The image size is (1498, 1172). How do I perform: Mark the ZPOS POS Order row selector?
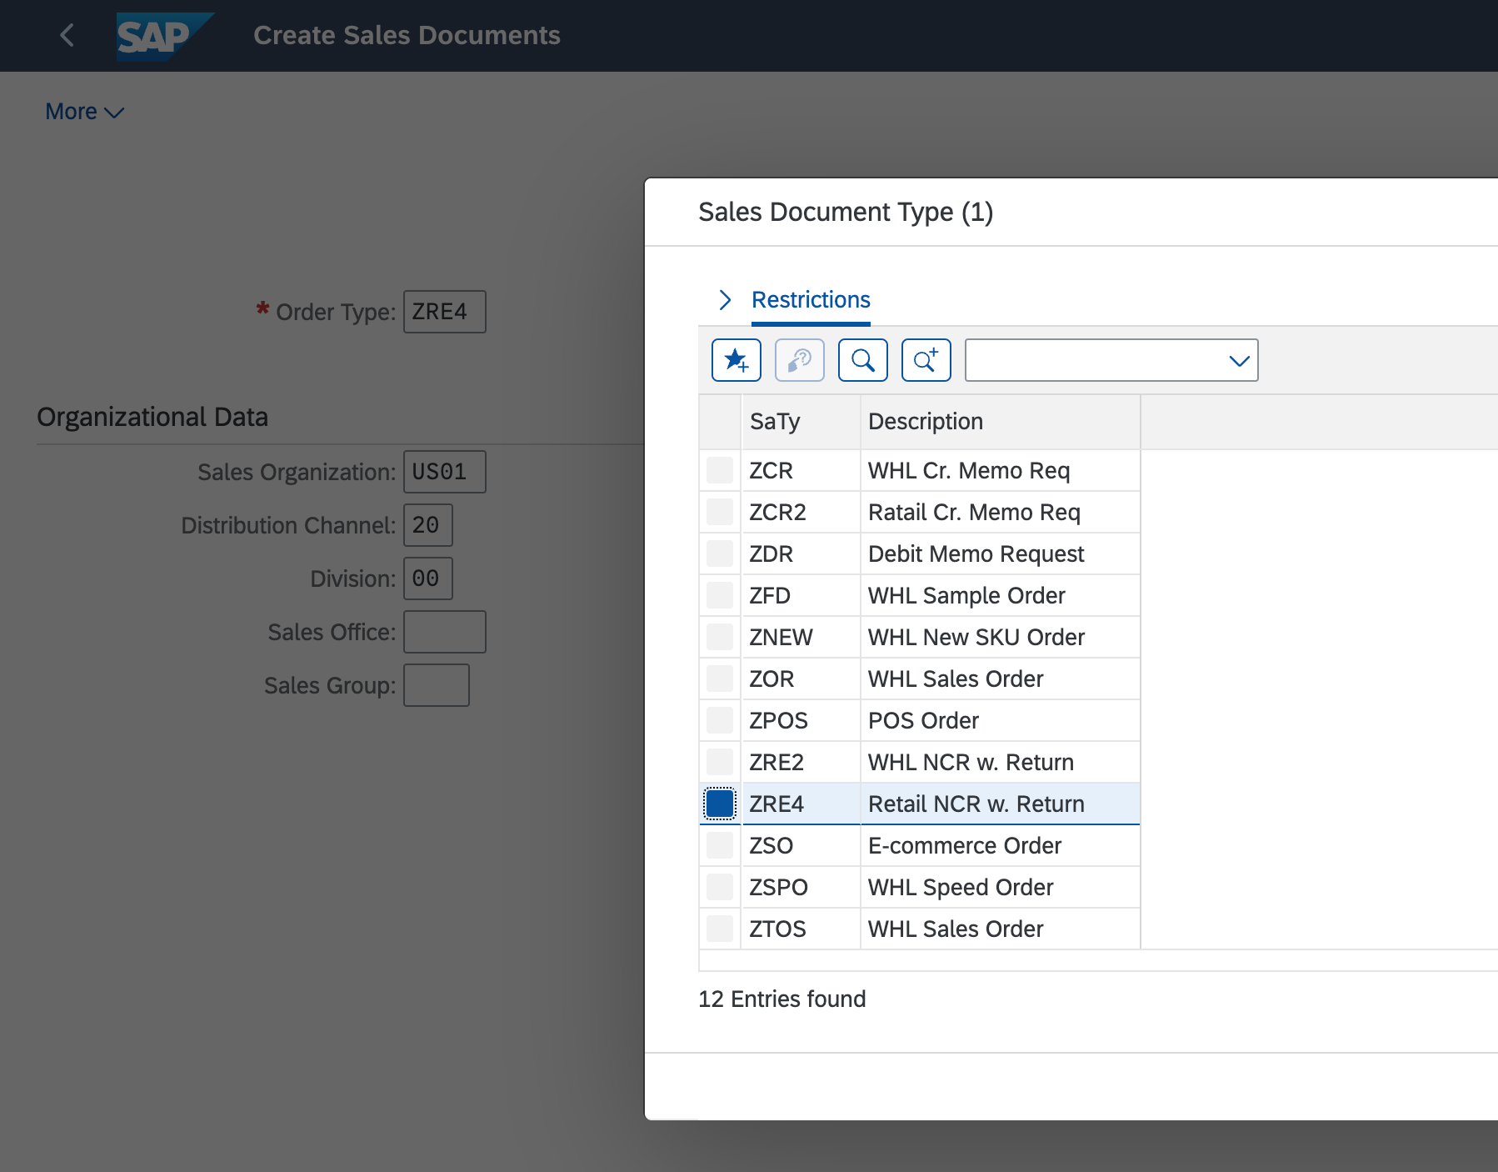(720, 720)
